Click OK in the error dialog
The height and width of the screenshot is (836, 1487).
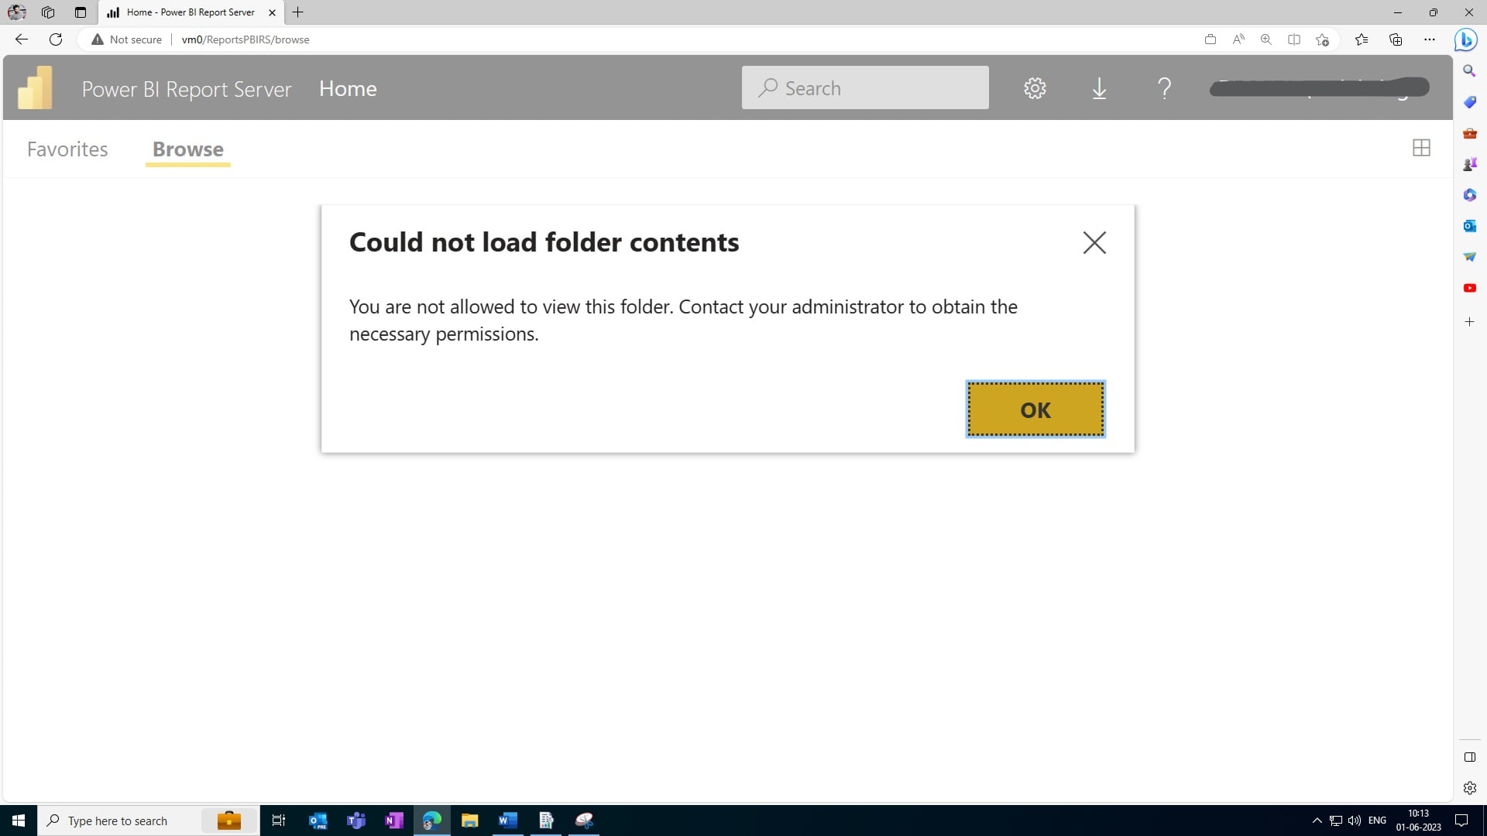pos(1035,409)
